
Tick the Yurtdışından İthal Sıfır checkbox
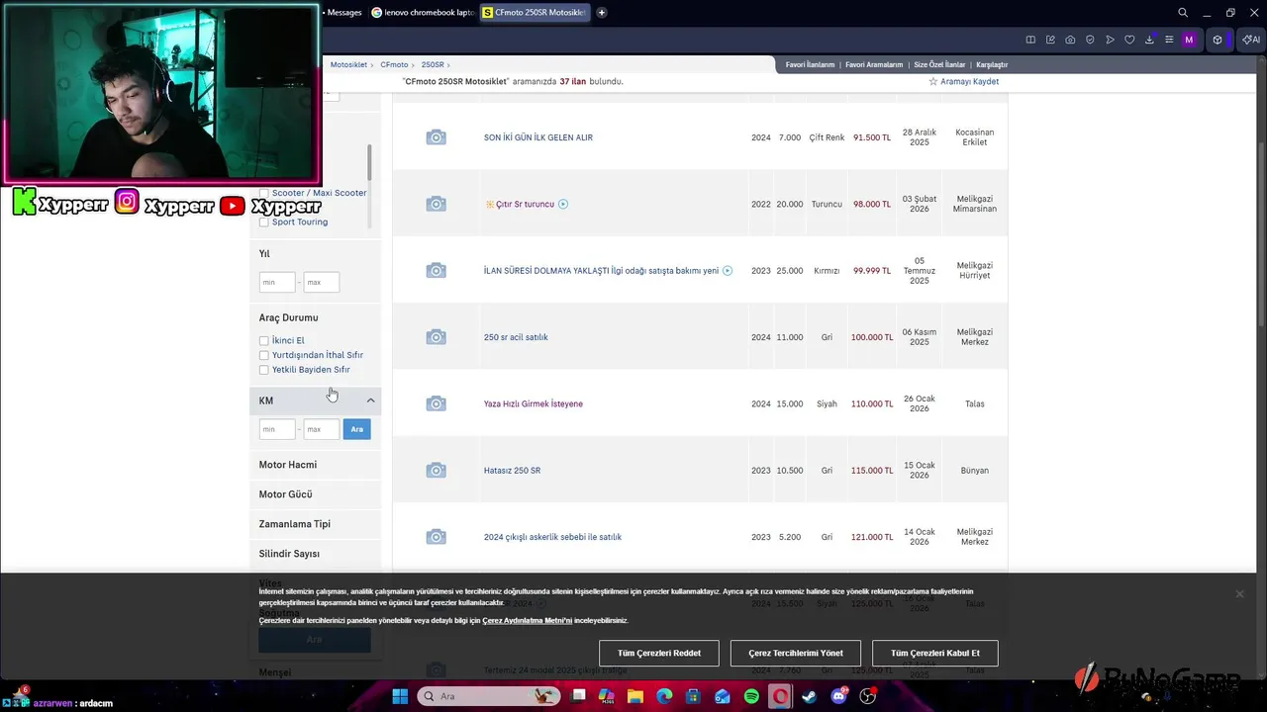264,355
